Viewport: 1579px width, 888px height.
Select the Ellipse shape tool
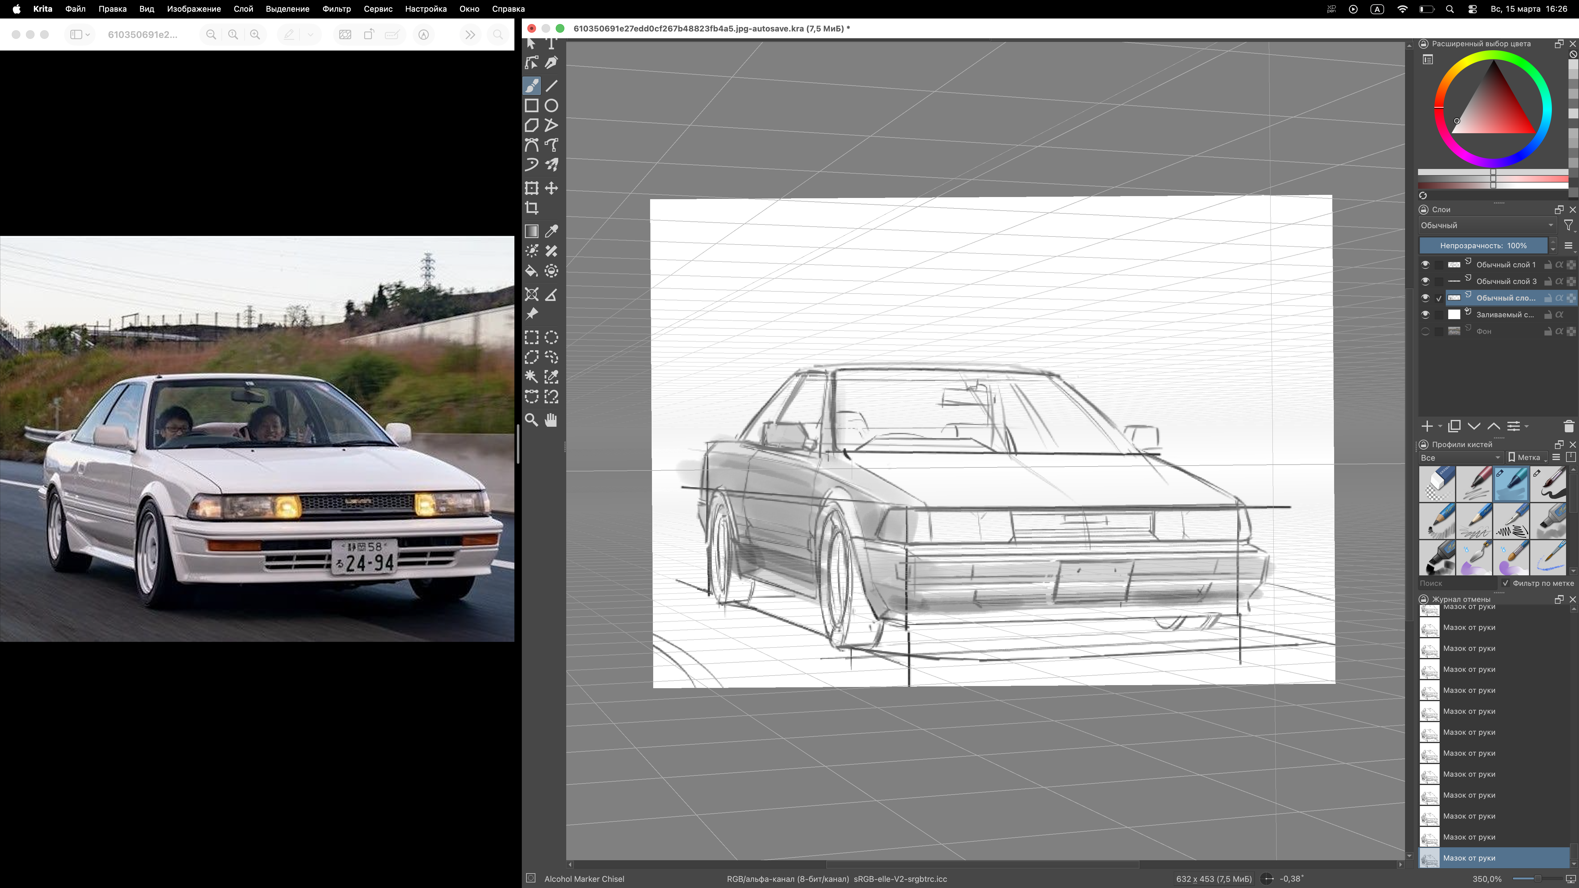tap(551, 105)
